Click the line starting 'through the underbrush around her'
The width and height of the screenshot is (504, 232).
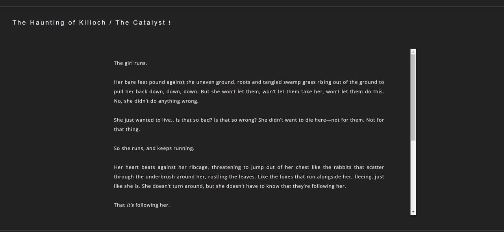tap(249, 177)
